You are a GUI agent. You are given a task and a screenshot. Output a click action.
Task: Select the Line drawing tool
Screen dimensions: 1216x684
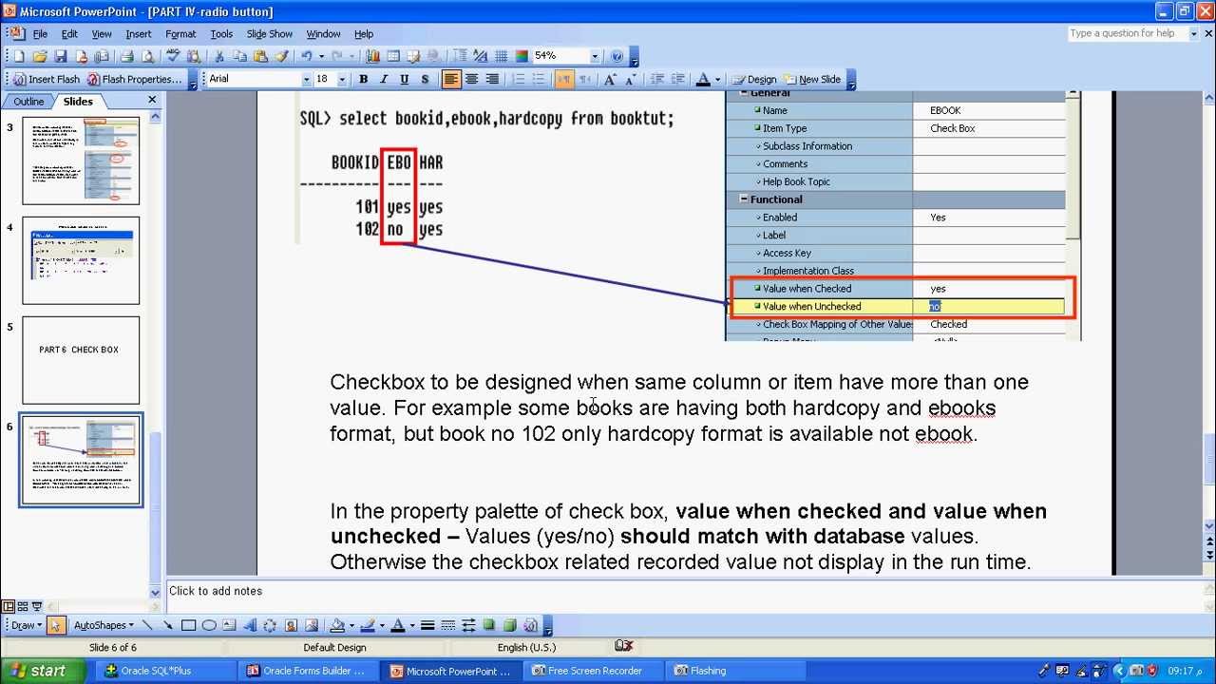coord(148,625)
